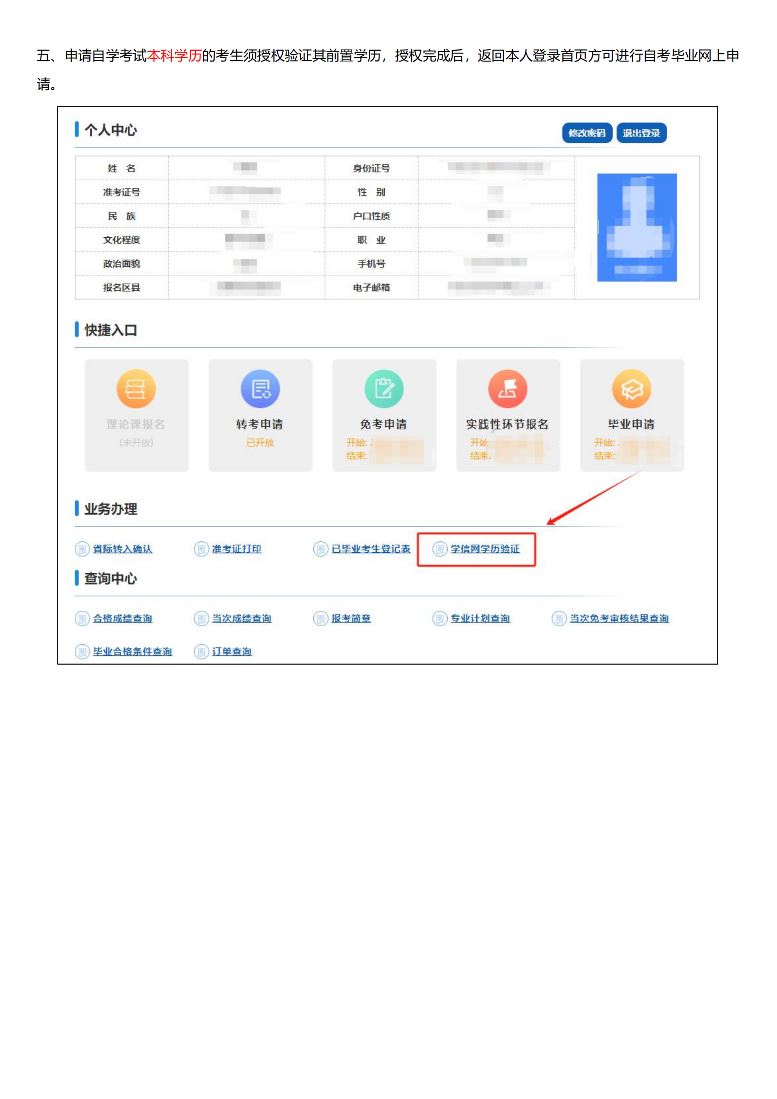Open the 转考申请 blue icon

click(260, 389)
